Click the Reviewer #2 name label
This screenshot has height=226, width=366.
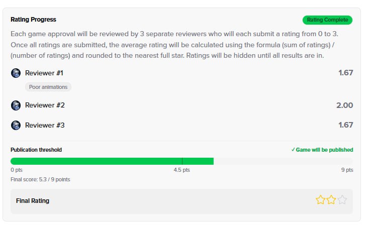(45, 105)
